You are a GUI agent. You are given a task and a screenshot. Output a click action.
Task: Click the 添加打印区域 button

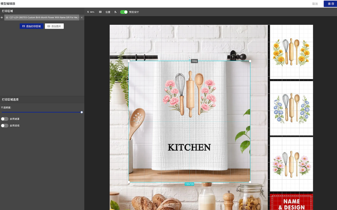[x=32, y=26]
